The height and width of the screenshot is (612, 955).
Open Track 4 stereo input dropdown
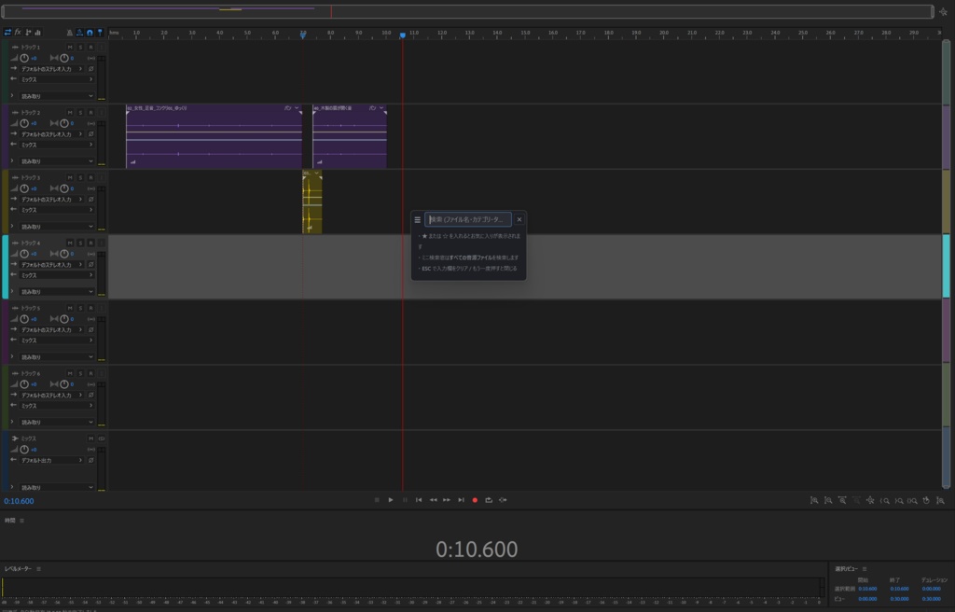click(52, 265)
